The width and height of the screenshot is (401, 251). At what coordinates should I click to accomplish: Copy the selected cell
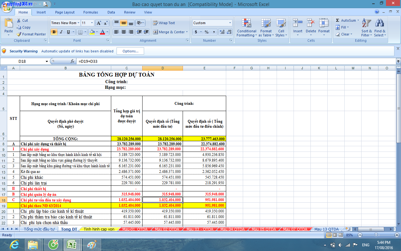[23, 27]
